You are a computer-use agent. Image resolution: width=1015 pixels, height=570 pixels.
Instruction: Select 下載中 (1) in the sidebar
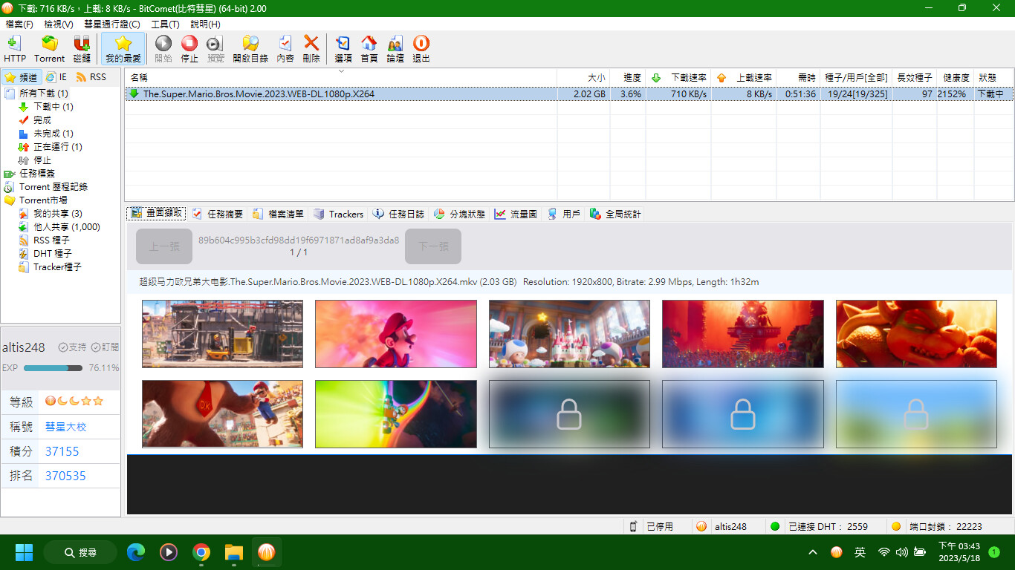(x=53, y=107)
